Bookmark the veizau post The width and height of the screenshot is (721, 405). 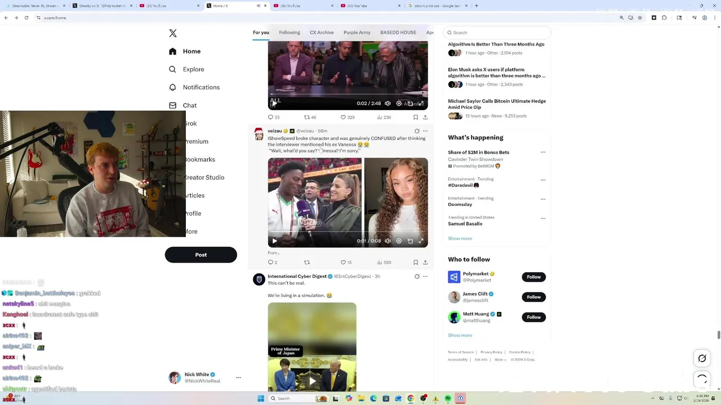[416, 262]
